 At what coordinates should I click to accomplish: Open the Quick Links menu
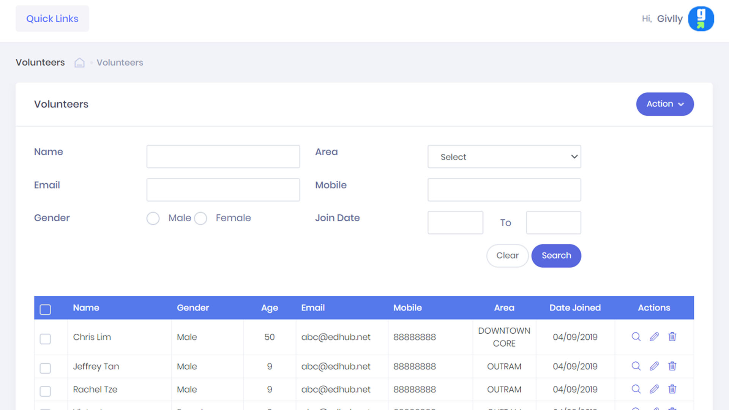point(52,19)
